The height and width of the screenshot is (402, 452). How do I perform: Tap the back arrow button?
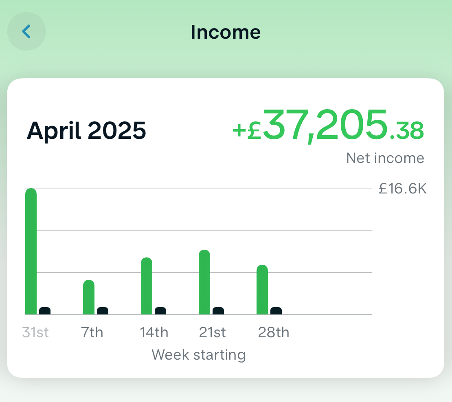click(26, 31)
